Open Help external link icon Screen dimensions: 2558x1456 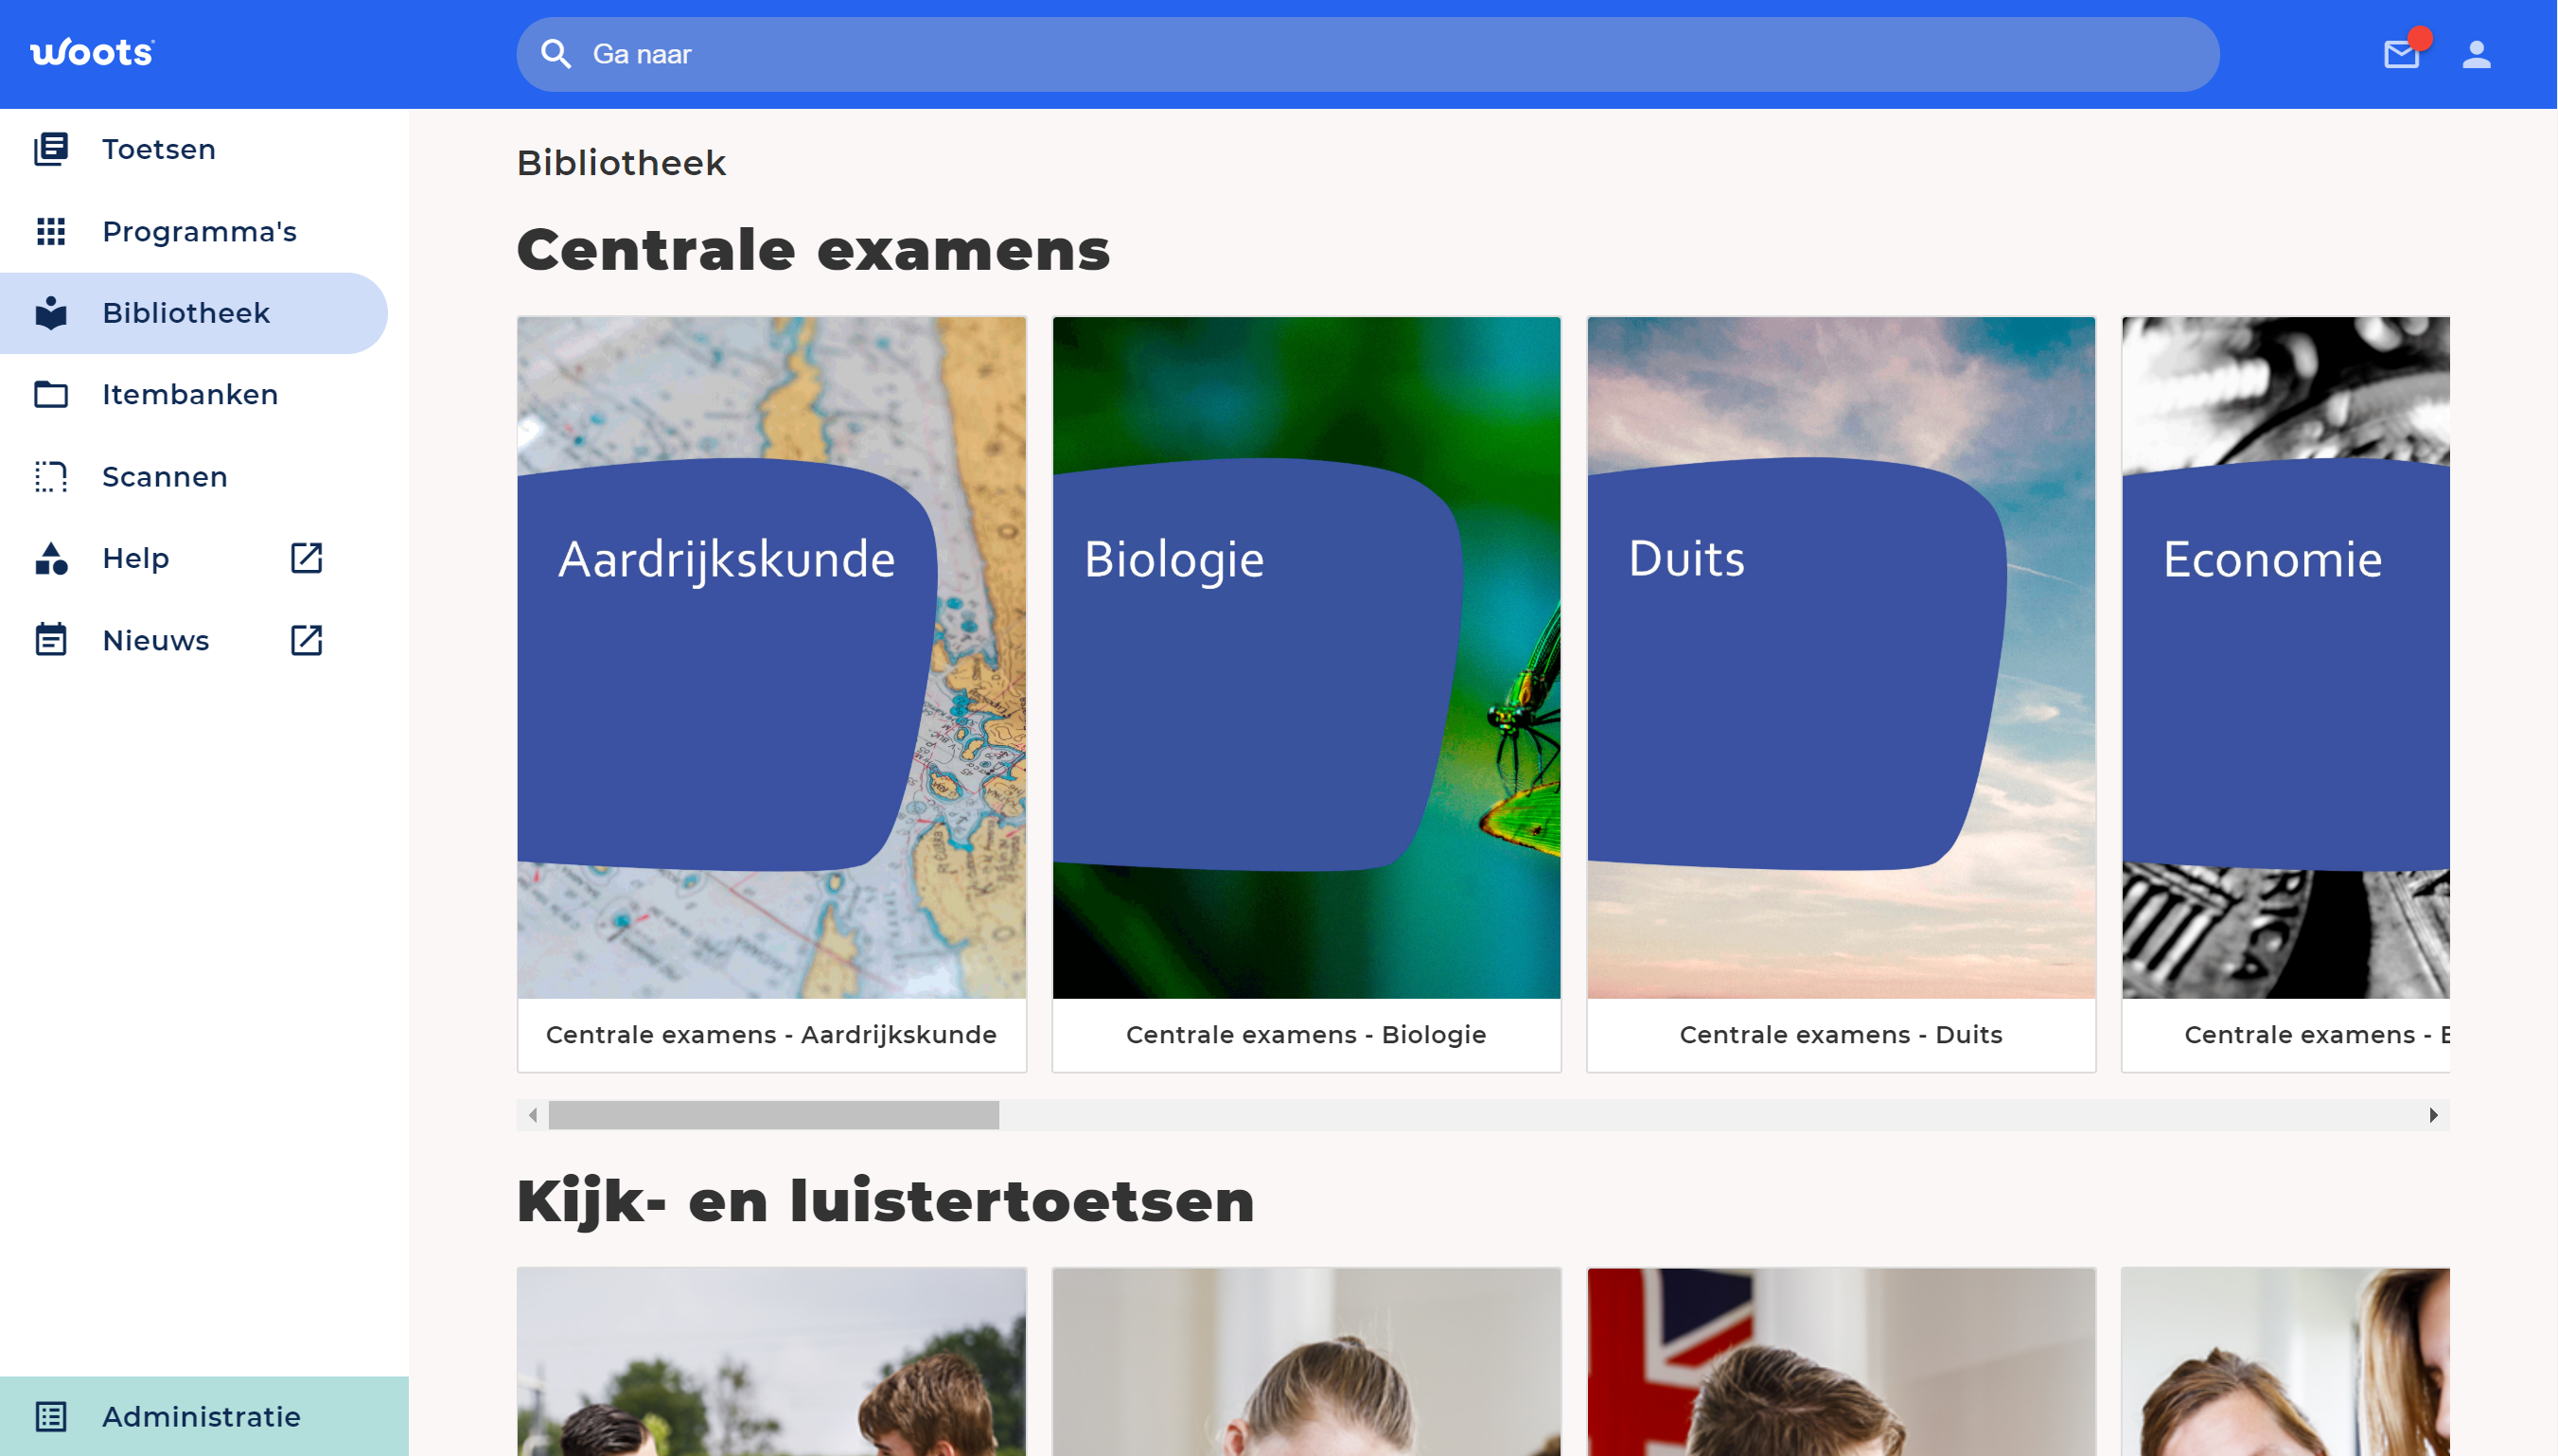click(x=307, y=558)
